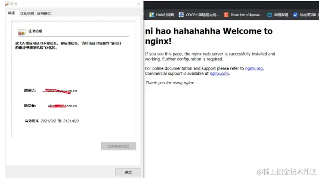Switch to the 常规 tab

[11, 13]
